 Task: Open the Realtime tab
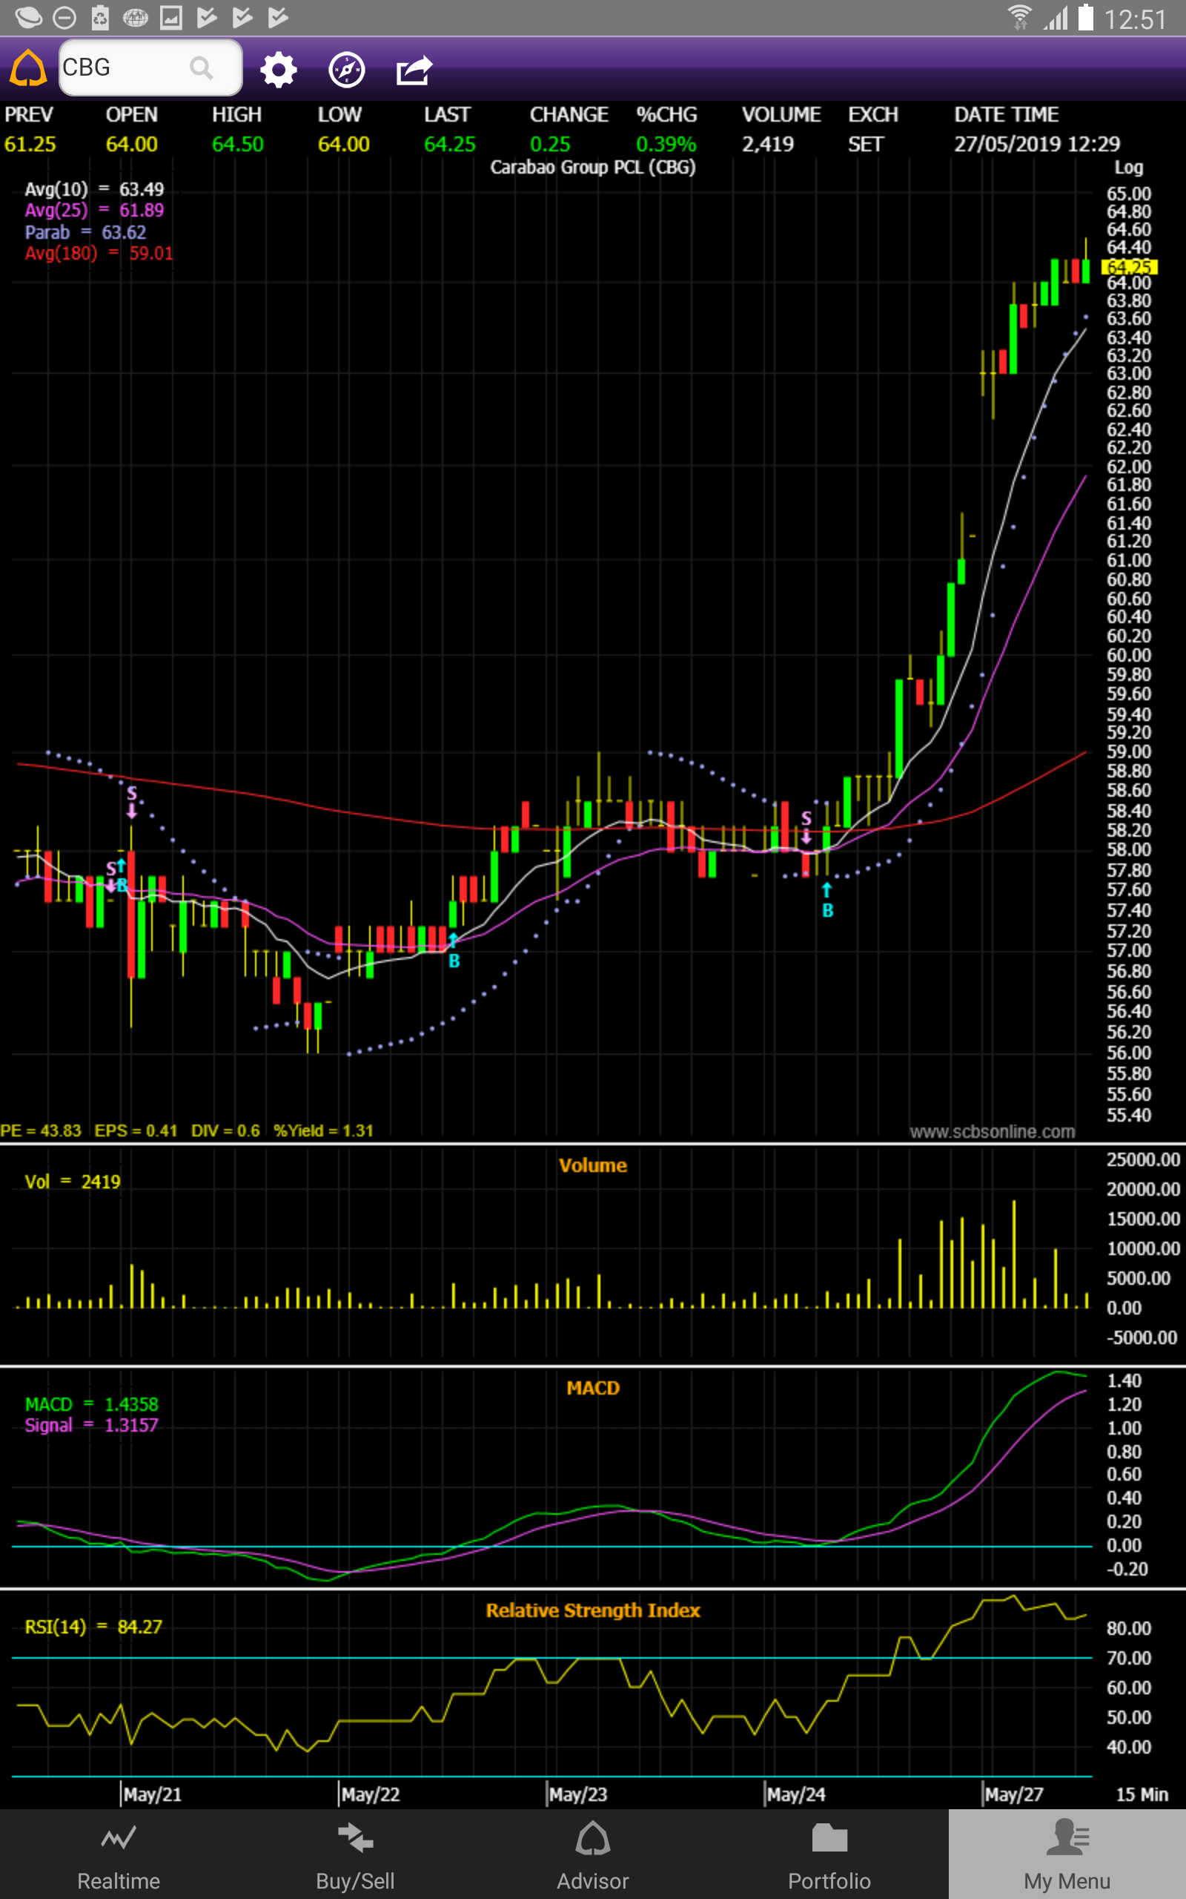coord(119,1855)
